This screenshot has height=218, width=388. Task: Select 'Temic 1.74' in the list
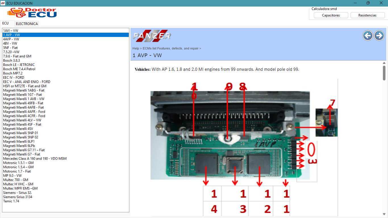pos(66,201)
